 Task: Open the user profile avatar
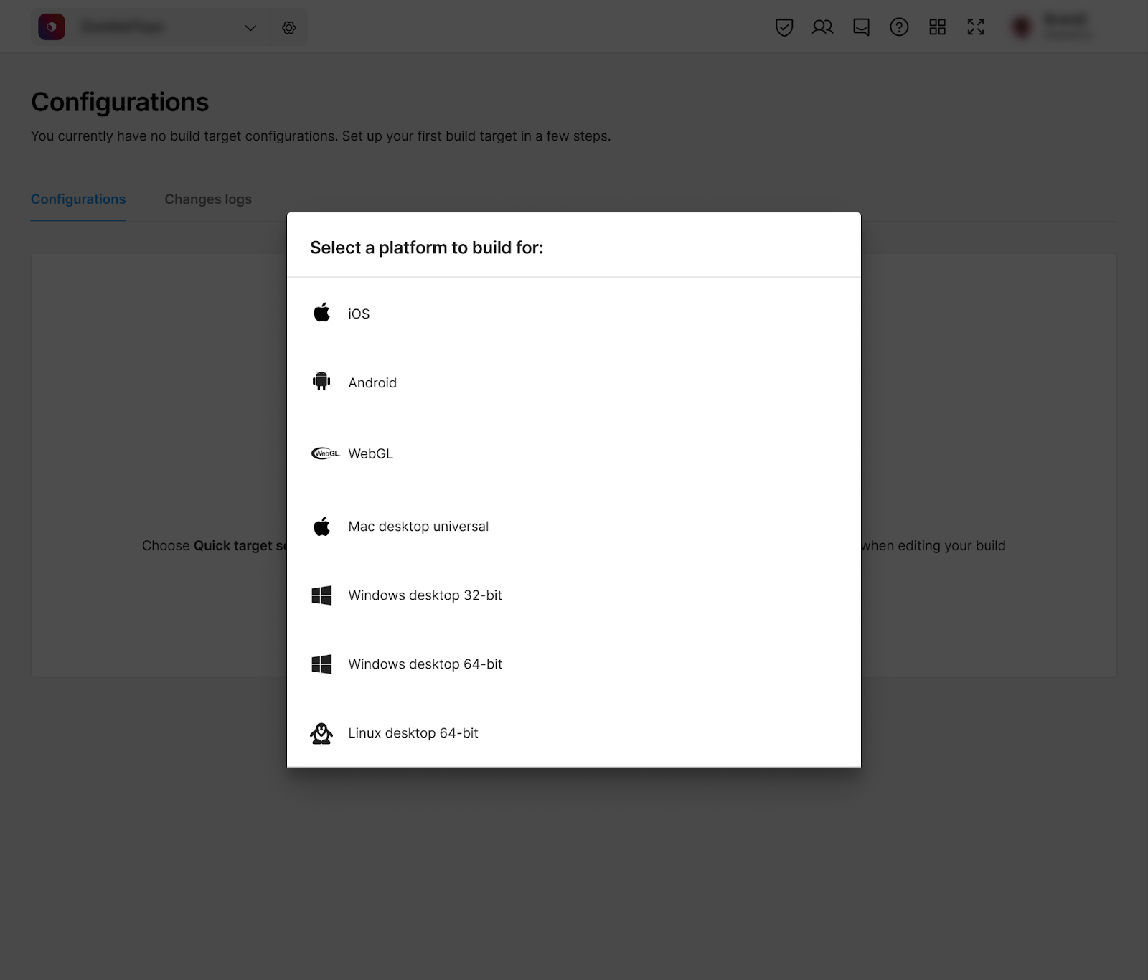[1022, 27]
